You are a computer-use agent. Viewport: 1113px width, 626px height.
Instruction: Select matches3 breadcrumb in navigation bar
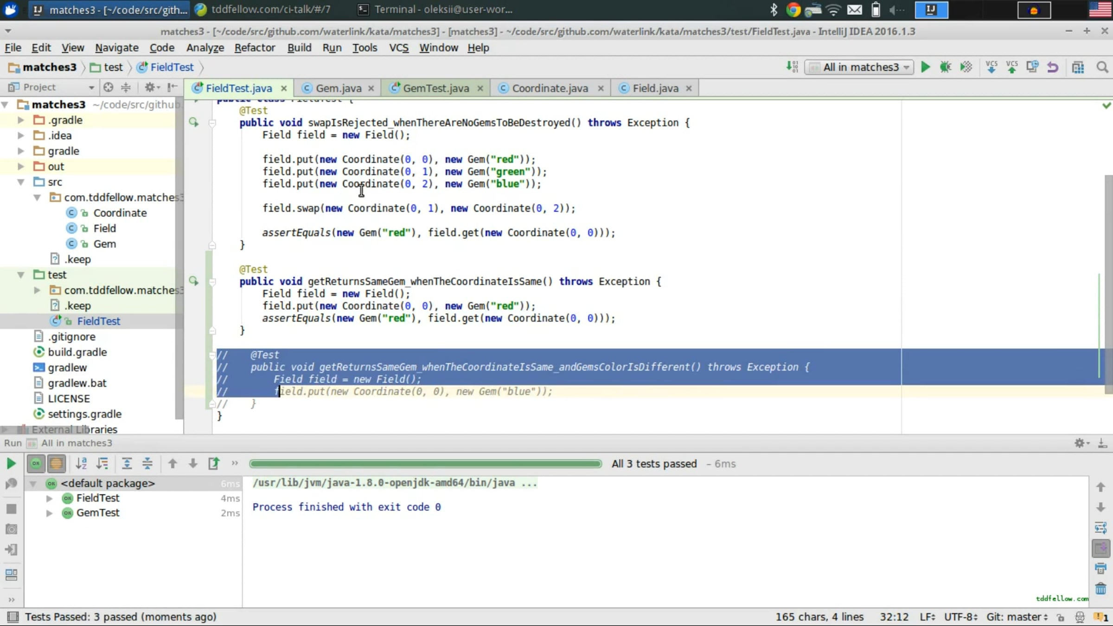[42, 67]
